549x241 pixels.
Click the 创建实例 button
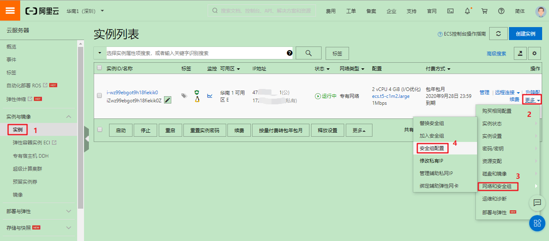[525, 34]
